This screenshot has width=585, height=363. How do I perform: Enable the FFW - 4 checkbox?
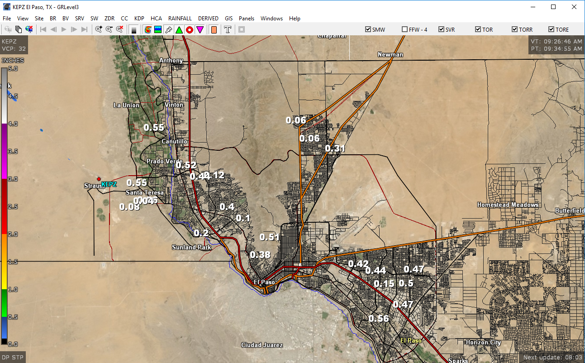click(404, 29)
